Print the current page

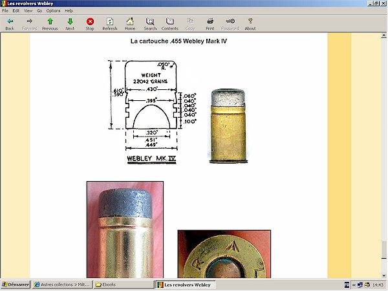[x=210, y=24]
